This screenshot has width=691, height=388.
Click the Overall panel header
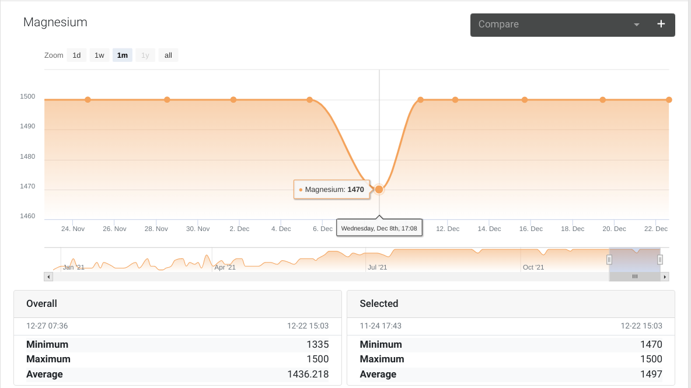pos(177,304)
